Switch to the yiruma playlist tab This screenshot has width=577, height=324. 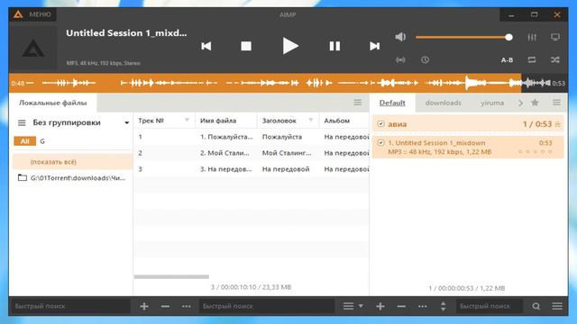coord(492,103)
